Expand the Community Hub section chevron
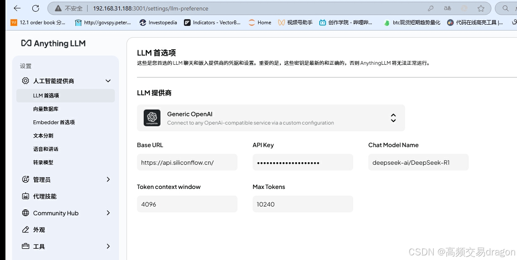The height and width of the screenshot is (260, 517). [108, 213]
